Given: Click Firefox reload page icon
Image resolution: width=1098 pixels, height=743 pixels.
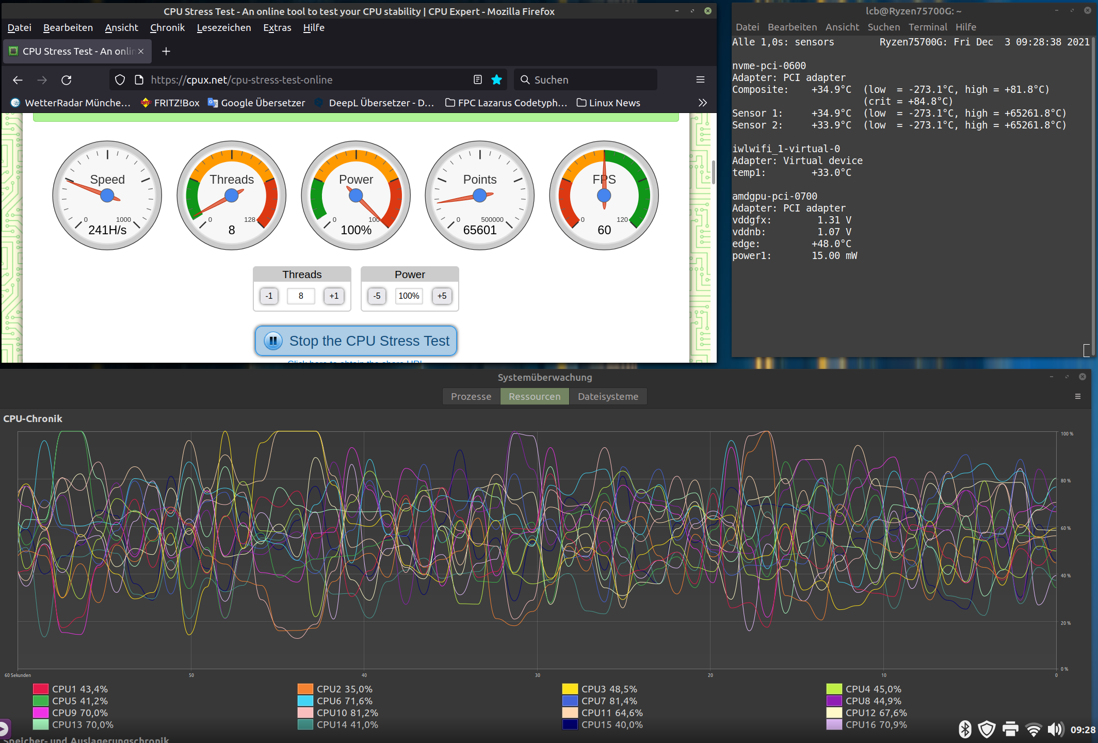Looking at the screenshot, I should click(67, 80).
